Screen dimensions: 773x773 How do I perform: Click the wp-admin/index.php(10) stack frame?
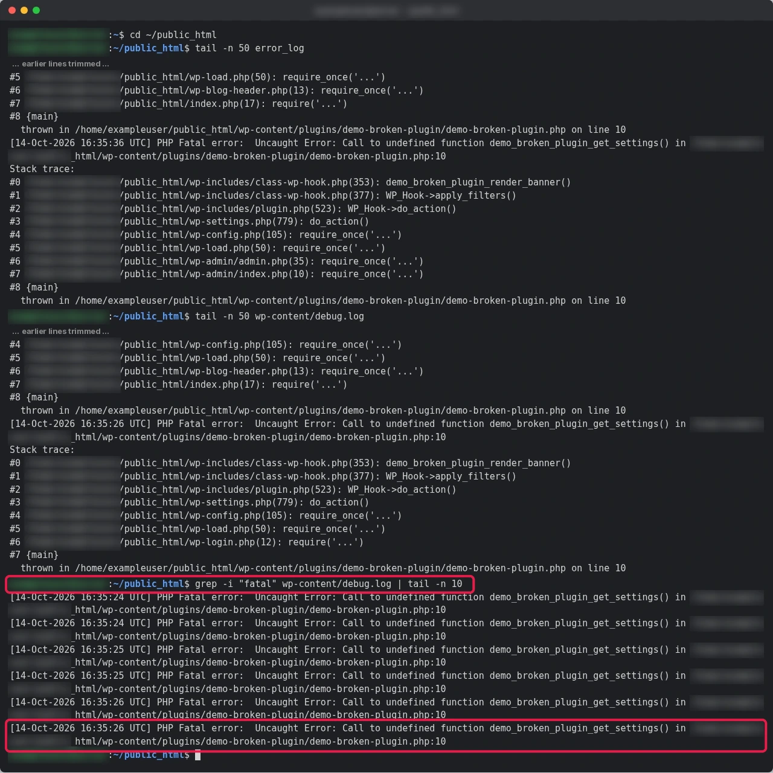[216, 274]
